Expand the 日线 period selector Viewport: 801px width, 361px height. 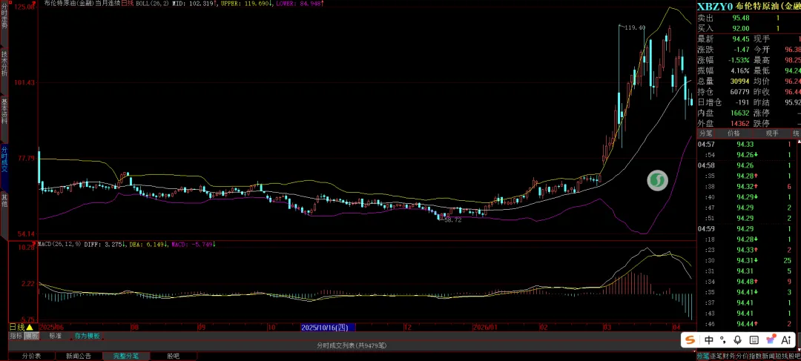22,327
